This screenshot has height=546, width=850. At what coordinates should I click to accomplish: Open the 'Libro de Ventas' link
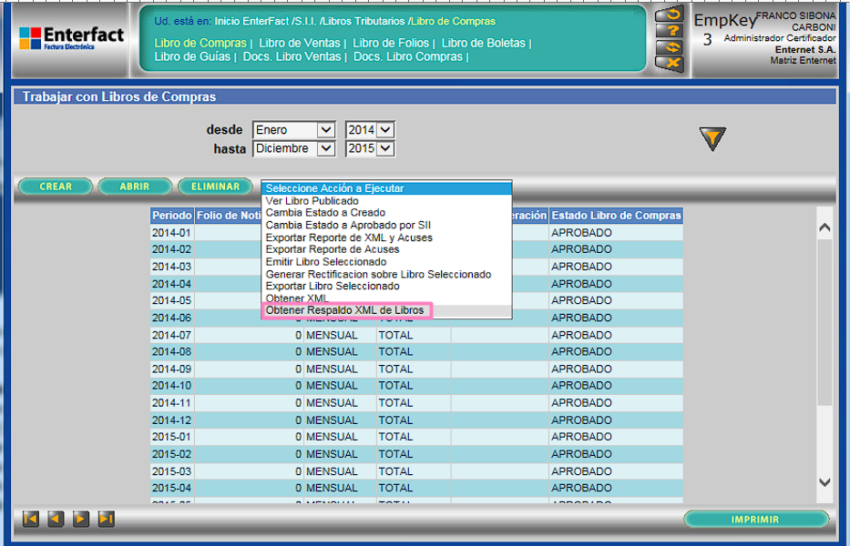click(x=299, y=43)
